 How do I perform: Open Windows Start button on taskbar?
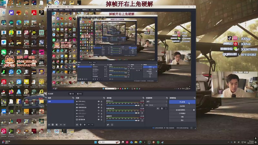click(x=95, y=142)
